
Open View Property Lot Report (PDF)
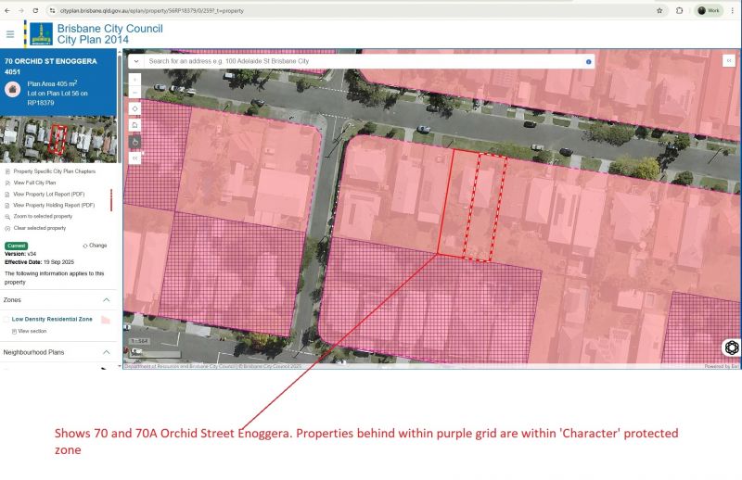coord(54,194)
